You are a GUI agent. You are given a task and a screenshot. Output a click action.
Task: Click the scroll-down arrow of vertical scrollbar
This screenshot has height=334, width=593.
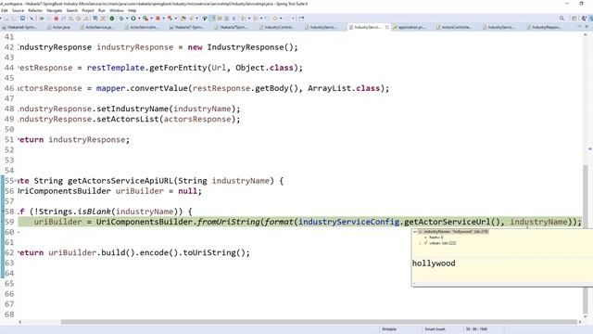(x=586, y=316)
